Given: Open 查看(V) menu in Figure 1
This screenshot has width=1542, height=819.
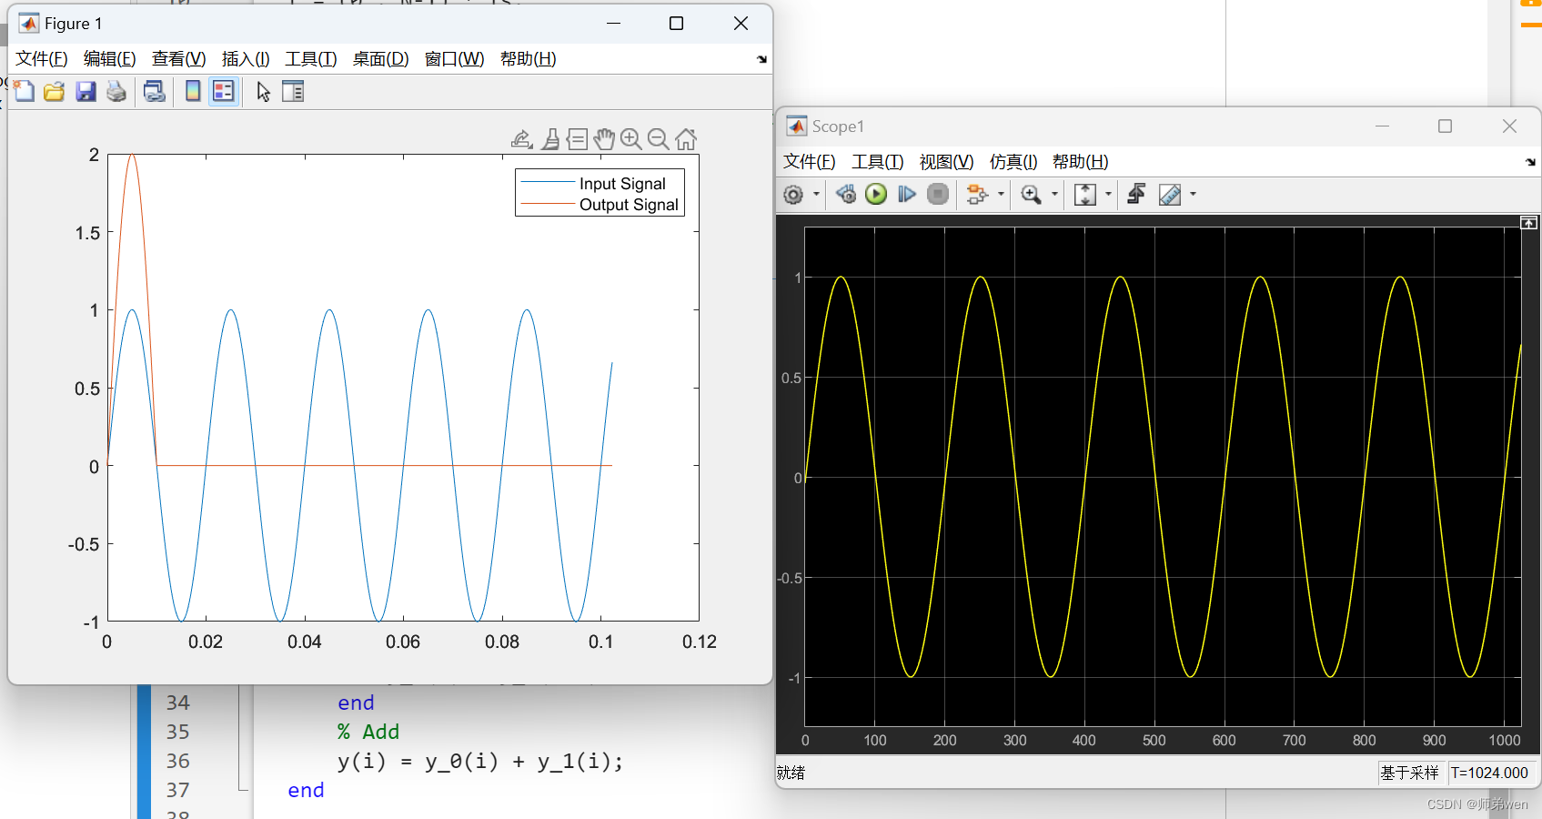Looking at the screenshot, I should click(179, 59).
